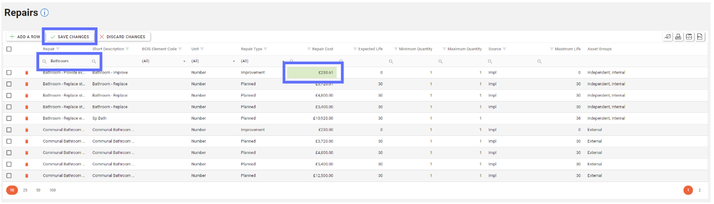
Task: Click the leftmost export icon beside the printer
Action: point(668,37)
